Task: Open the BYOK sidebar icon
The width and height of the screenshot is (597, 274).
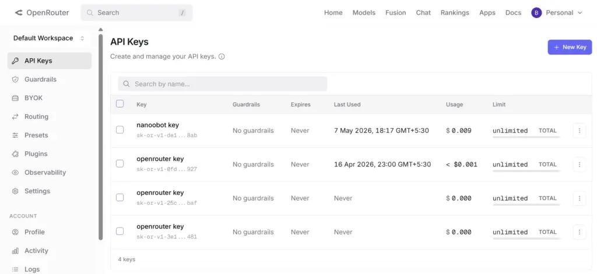Action: (15, 98)
